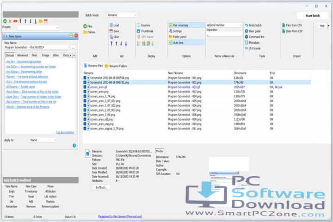Uncheck the screen_aren.gif file checkbox

point(85,87)
